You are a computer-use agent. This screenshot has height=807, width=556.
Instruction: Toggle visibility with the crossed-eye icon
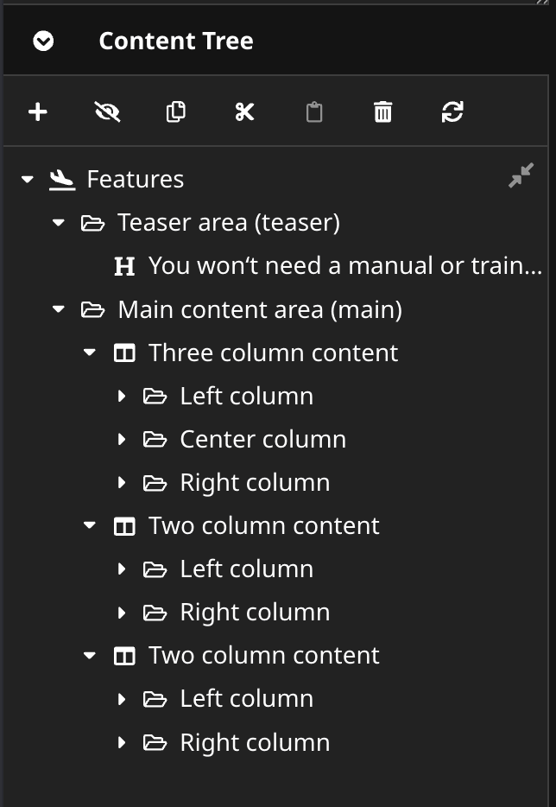pyautogui.click(x=107, y=111)
